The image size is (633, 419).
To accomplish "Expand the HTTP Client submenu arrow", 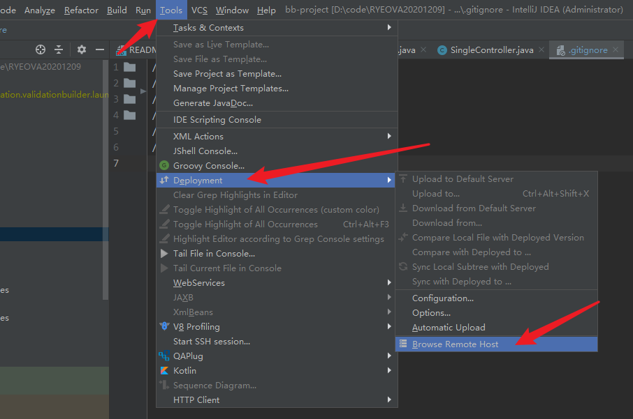I will (389, 399).
